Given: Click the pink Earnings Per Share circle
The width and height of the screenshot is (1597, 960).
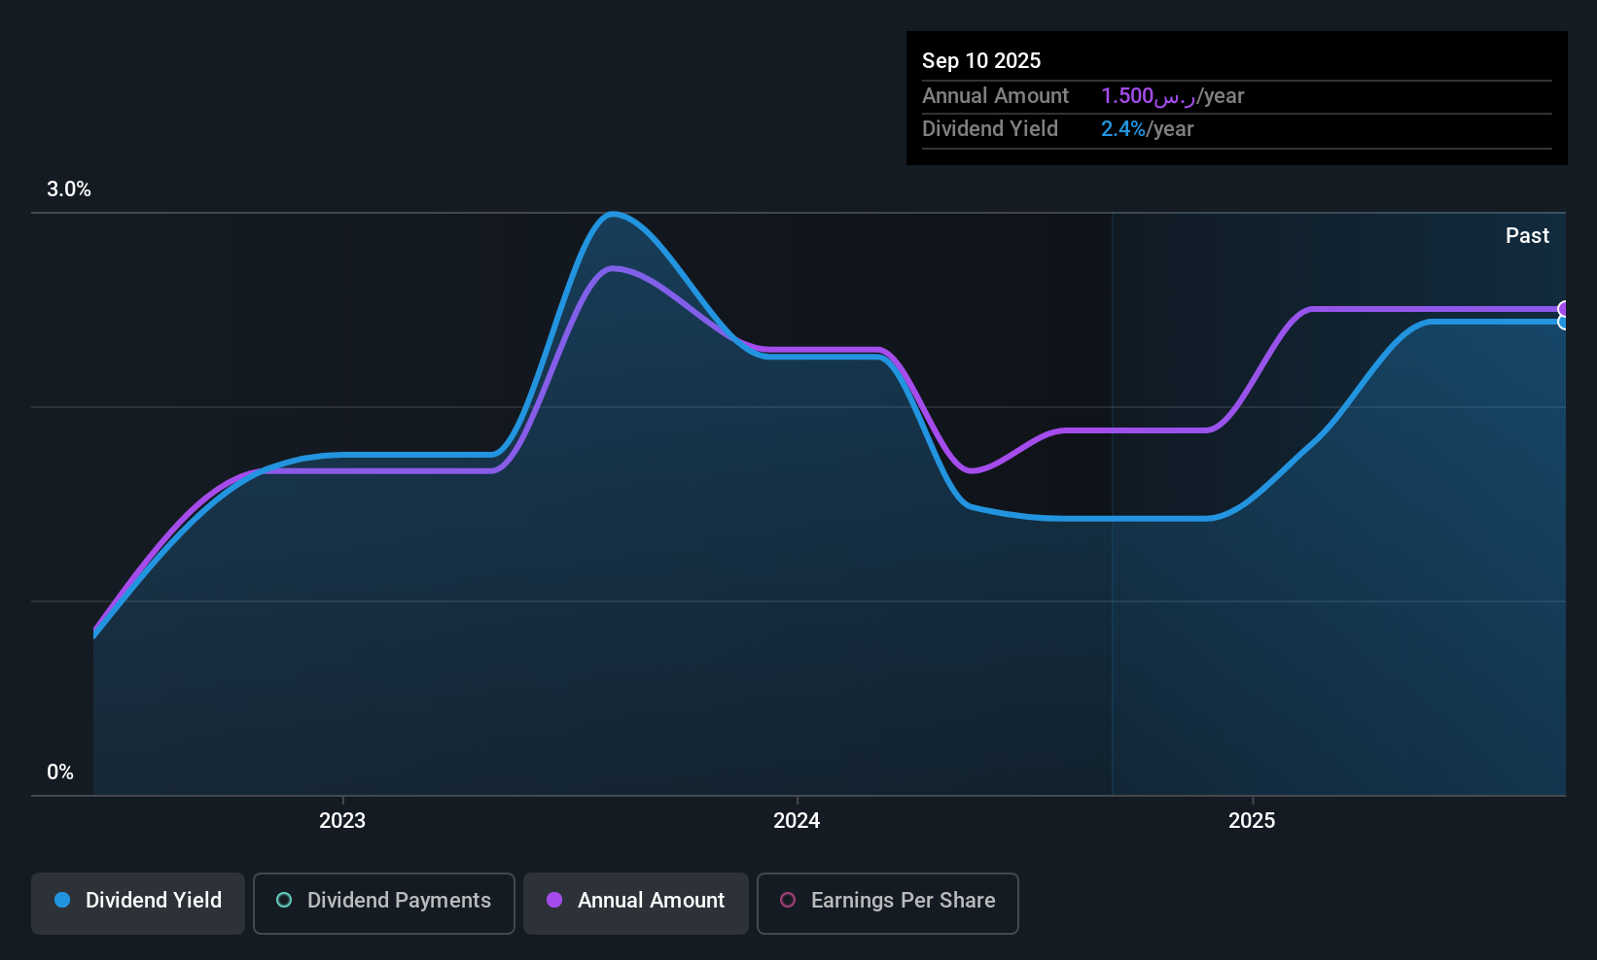Looking at the screenshot, I should click(x=788, y=900).
